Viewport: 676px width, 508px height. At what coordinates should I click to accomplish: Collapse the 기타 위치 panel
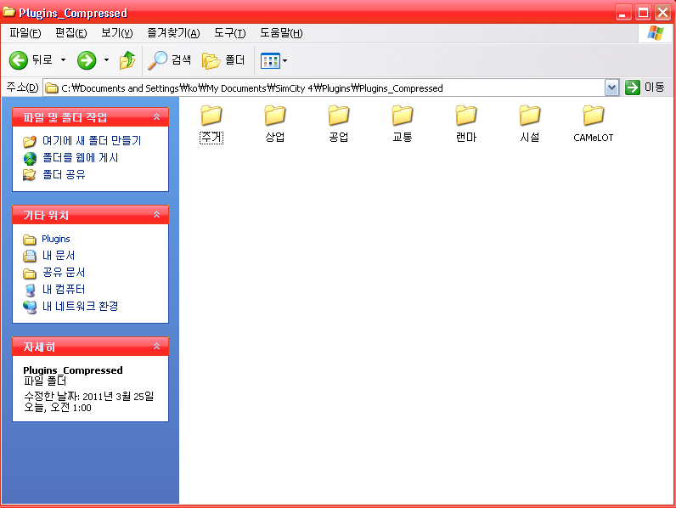point(156,214)
